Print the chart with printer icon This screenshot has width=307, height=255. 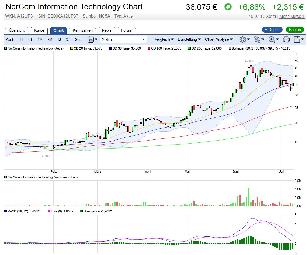(x=286, y=39)
